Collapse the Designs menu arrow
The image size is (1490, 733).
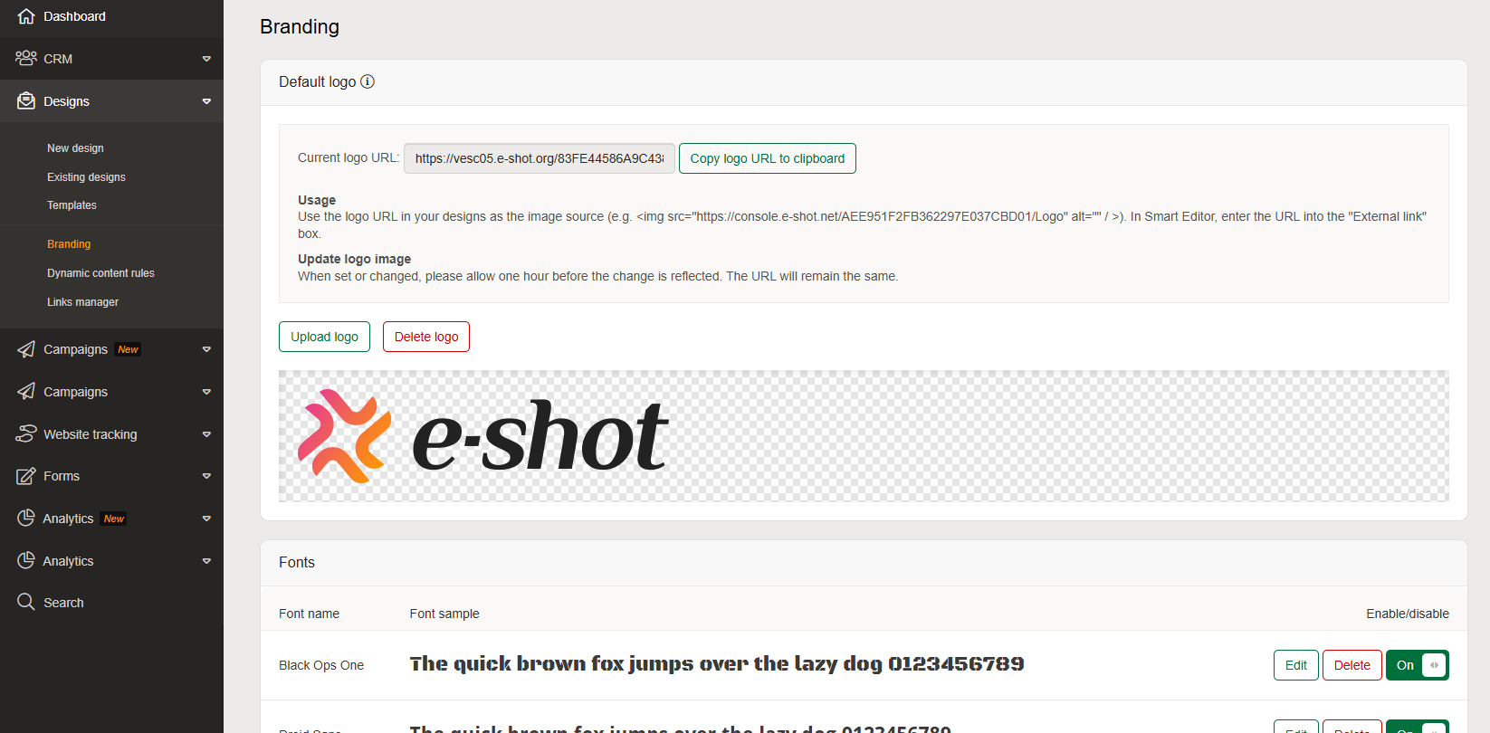(206, 101)
